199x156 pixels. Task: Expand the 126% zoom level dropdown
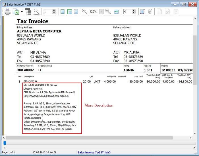click(x=101, y=12)
